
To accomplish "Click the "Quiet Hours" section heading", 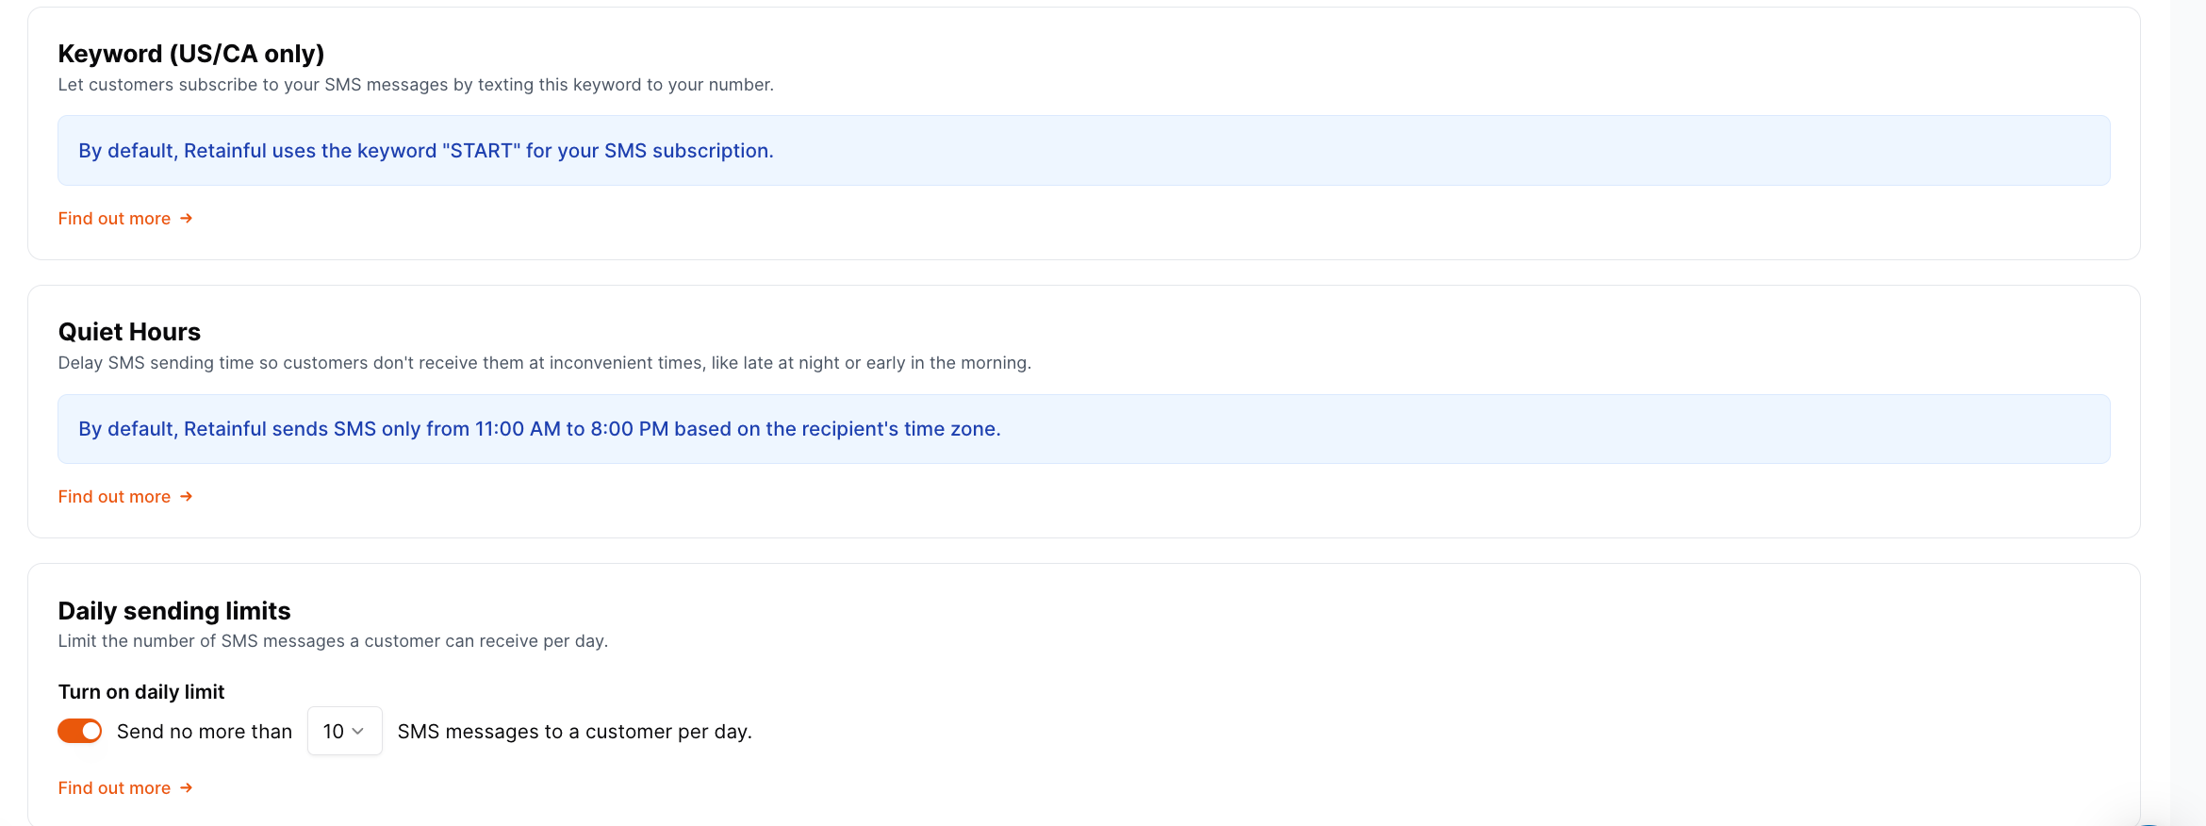I will click(129, 332).
